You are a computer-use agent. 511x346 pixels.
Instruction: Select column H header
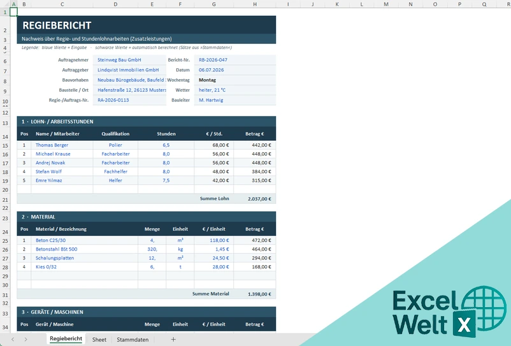point(255,4)
